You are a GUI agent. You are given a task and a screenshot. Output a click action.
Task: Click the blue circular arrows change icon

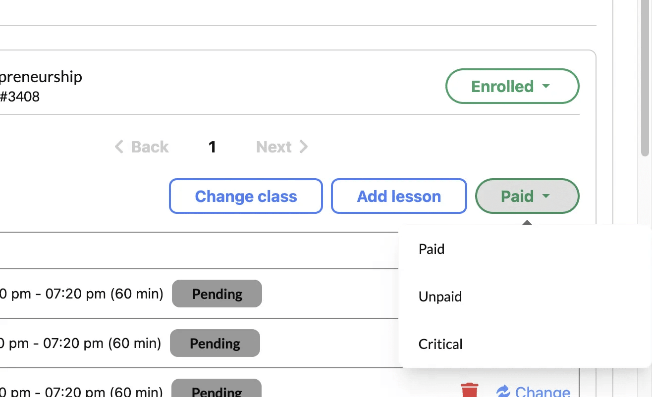click(503, 391)
